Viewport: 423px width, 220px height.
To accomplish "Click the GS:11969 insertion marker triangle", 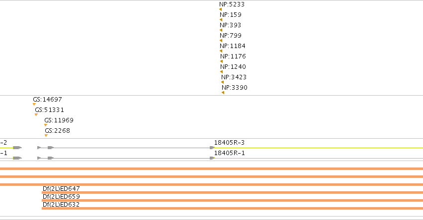I will tap(46, 125).
